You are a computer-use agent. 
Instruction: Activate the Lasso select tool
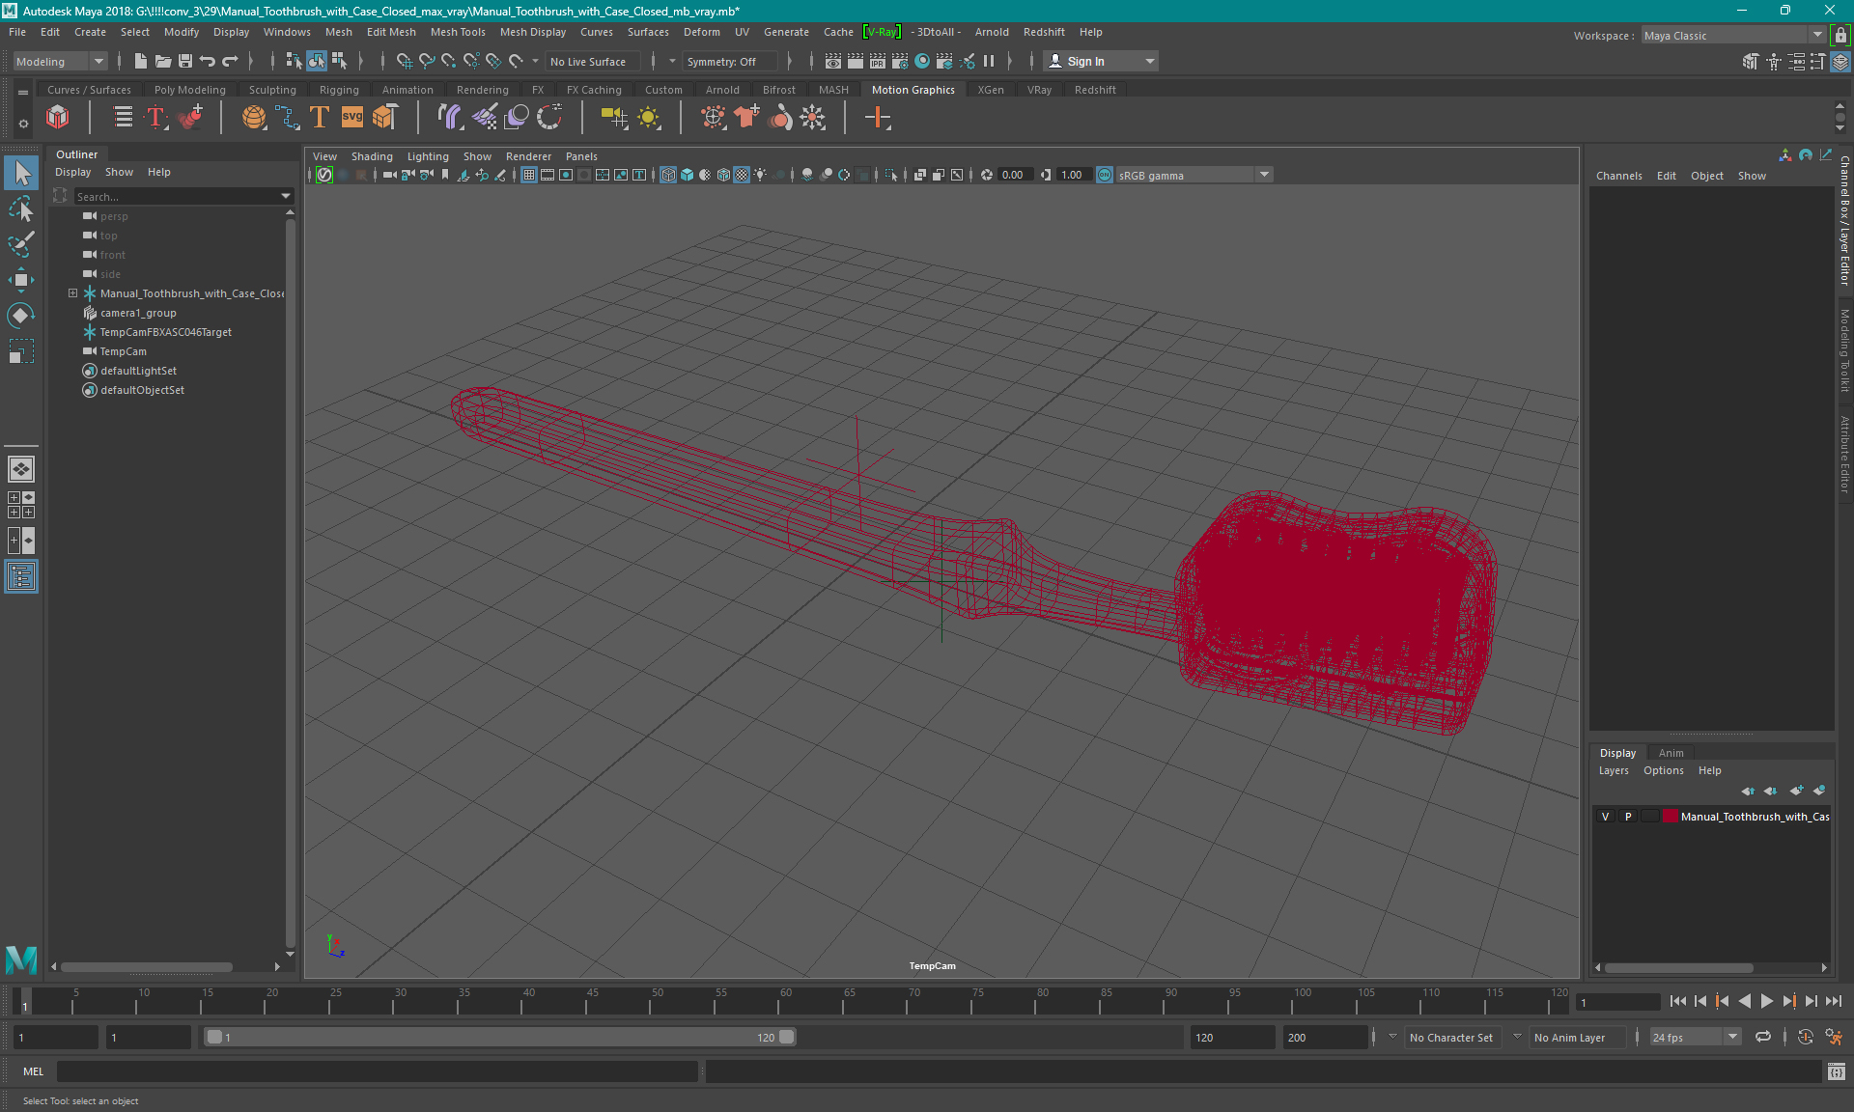pyautogui.click(x=21, y=208)
